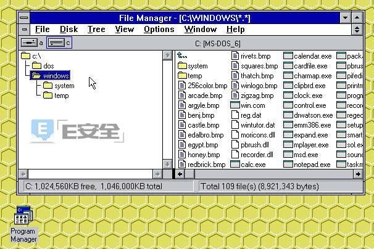Select msd.exe program
Image resolution: width=374 pixels, height=249 pixels.
click(301, 155)
